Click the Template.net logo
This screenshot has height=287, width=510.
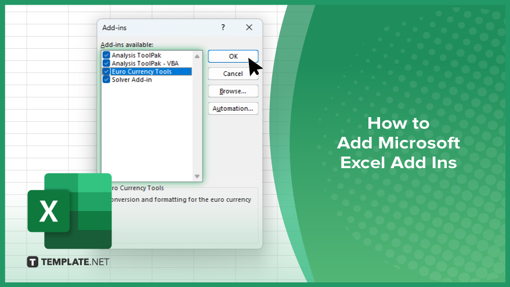point(68,262)
